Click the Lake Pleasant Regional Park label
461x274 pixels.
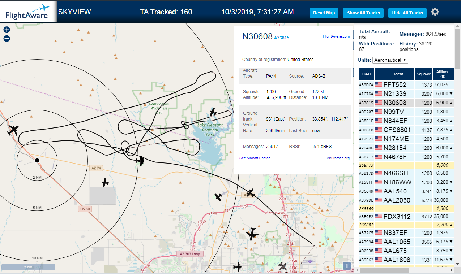pos(210,130)
